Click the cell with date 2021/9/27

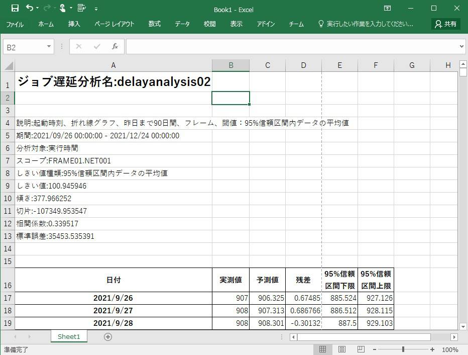[x=113, y=311]
